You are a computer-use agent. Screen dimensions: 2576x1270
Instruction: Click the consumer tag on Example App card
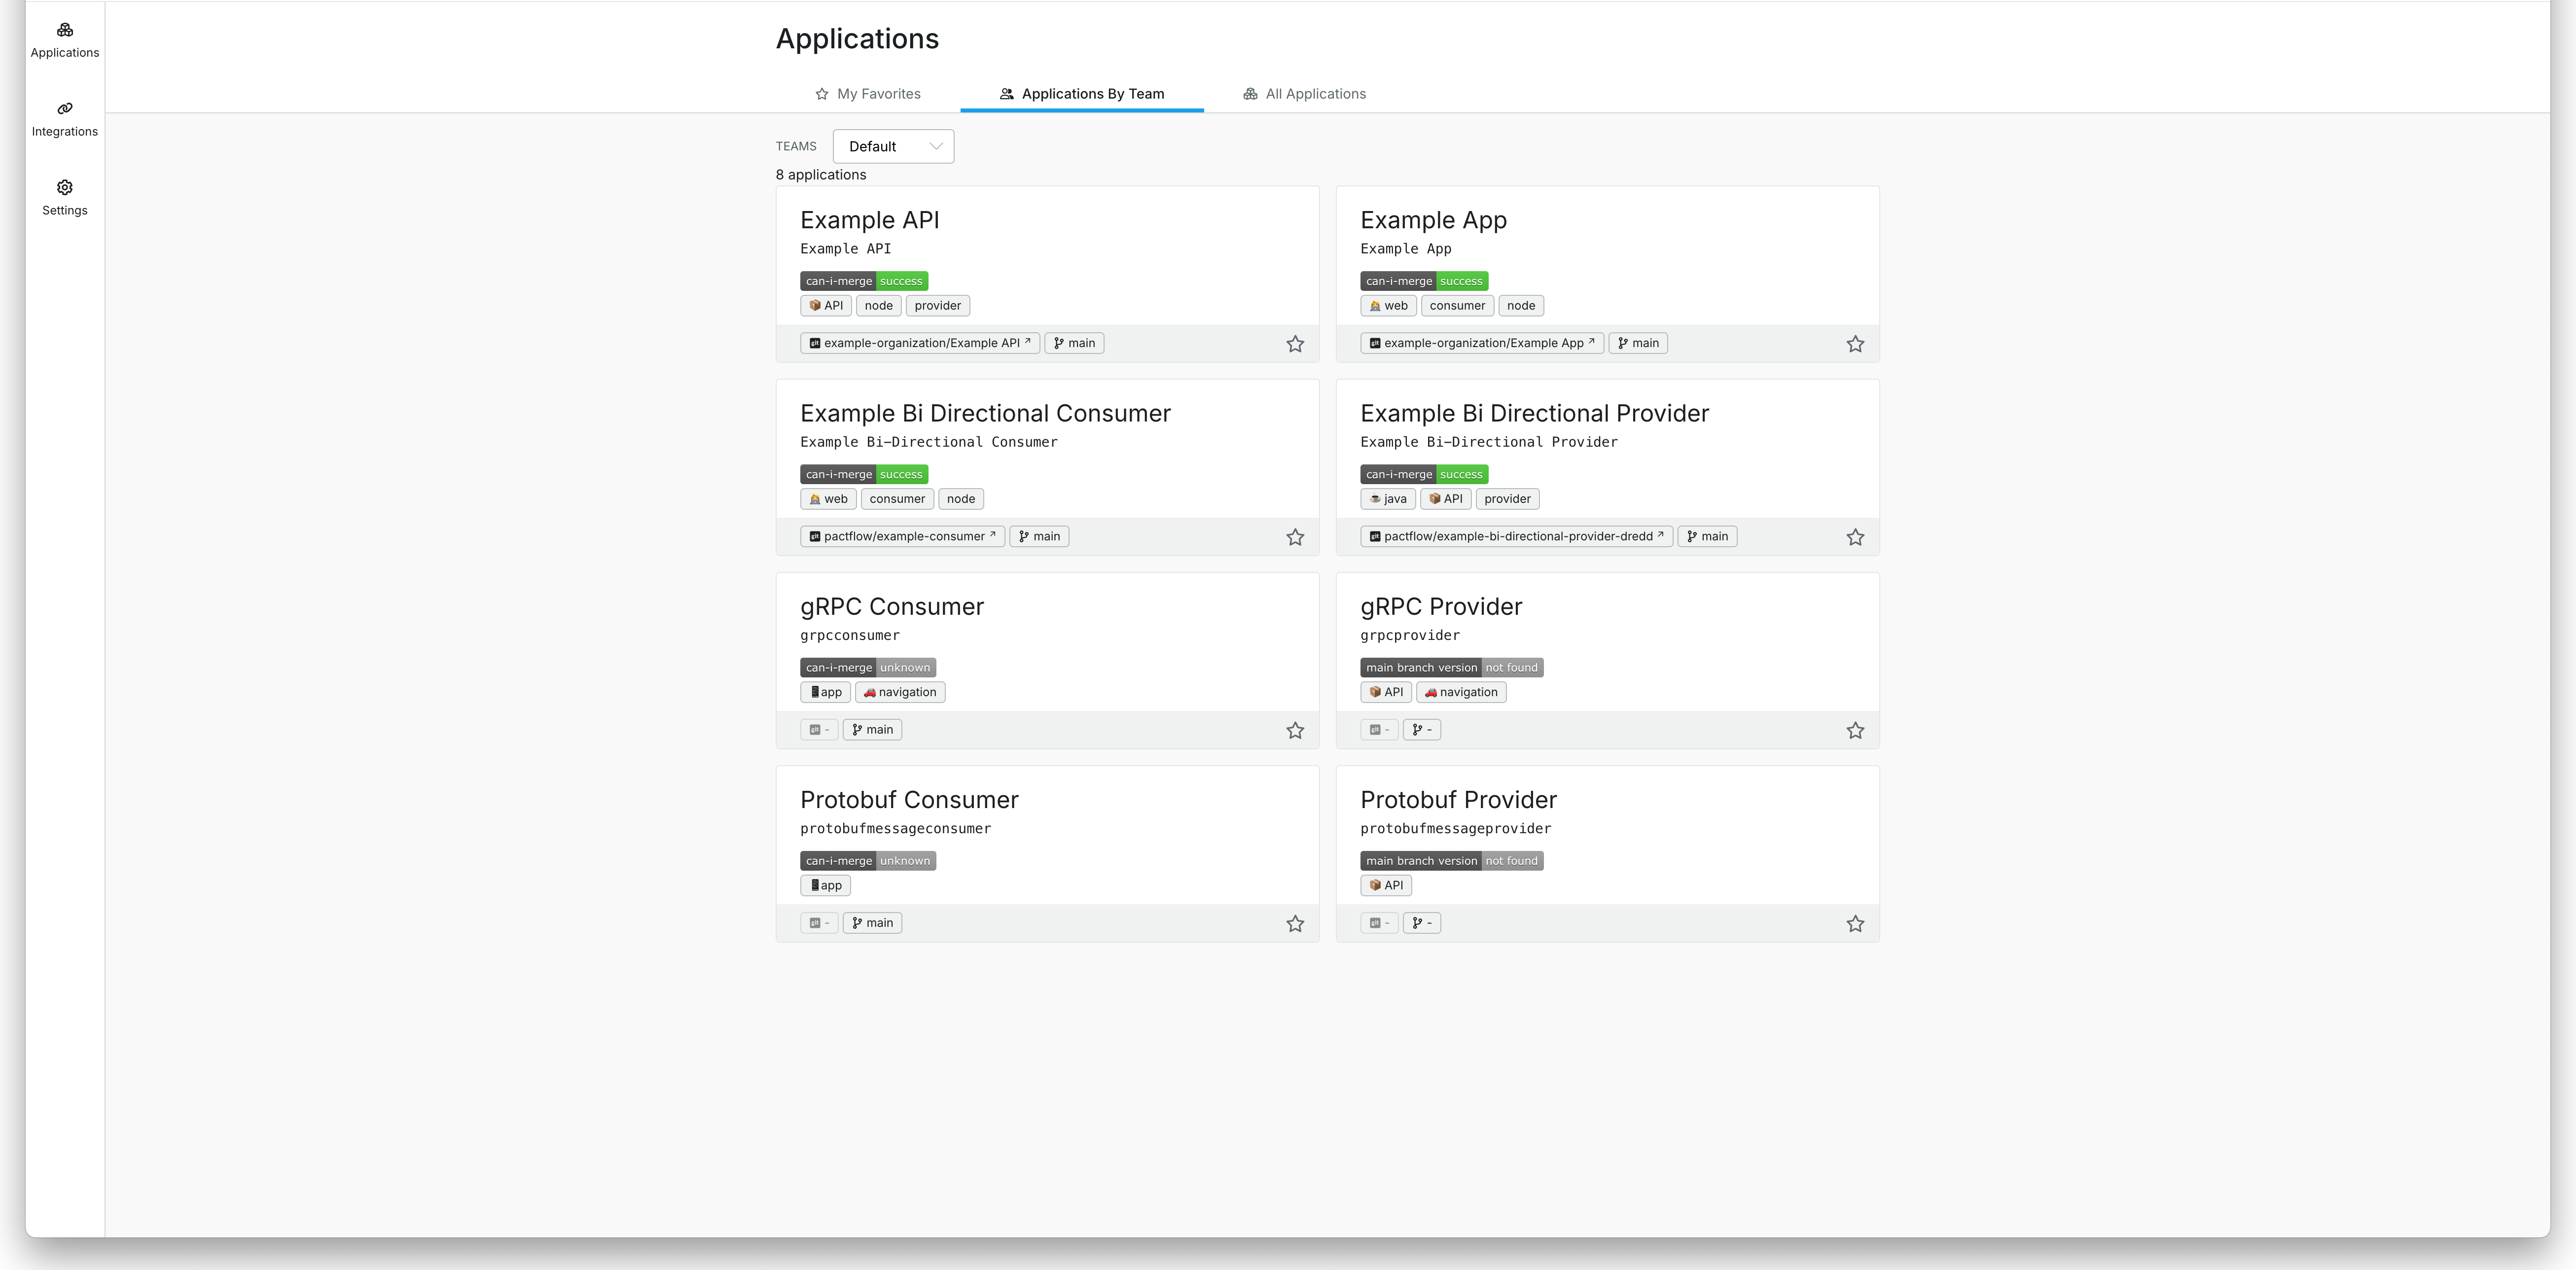coord(1456,305)
